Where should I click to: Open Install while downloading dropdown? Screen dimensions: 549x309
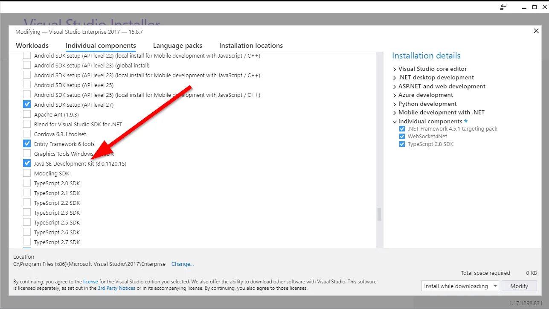pyautogui.click(x=460, y=286)
